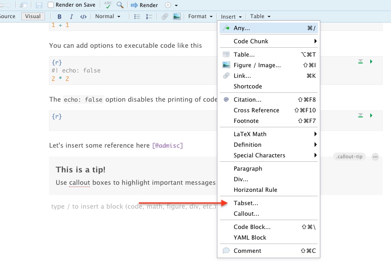This screenshot has width=391, height=263.
Task: Choose Code Block... menu item
Action: coord(269,227)
